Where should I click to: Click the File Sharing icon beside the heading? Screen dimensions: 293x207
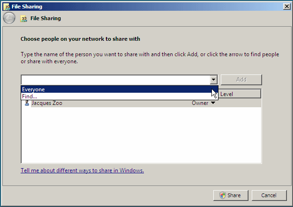click(23, 19)
